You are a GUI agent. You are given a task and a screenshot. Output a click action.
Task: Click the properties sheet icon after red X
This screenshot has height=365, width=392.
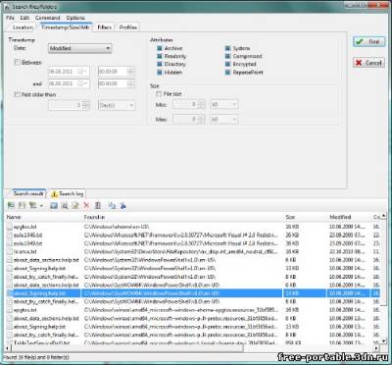98,205
